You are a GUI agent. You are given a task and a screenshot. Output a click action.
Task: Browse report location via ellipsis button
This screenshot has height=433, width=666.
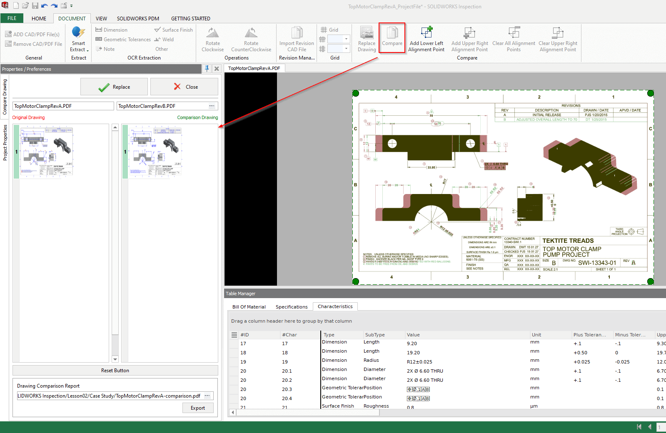[x=207, y=396]
